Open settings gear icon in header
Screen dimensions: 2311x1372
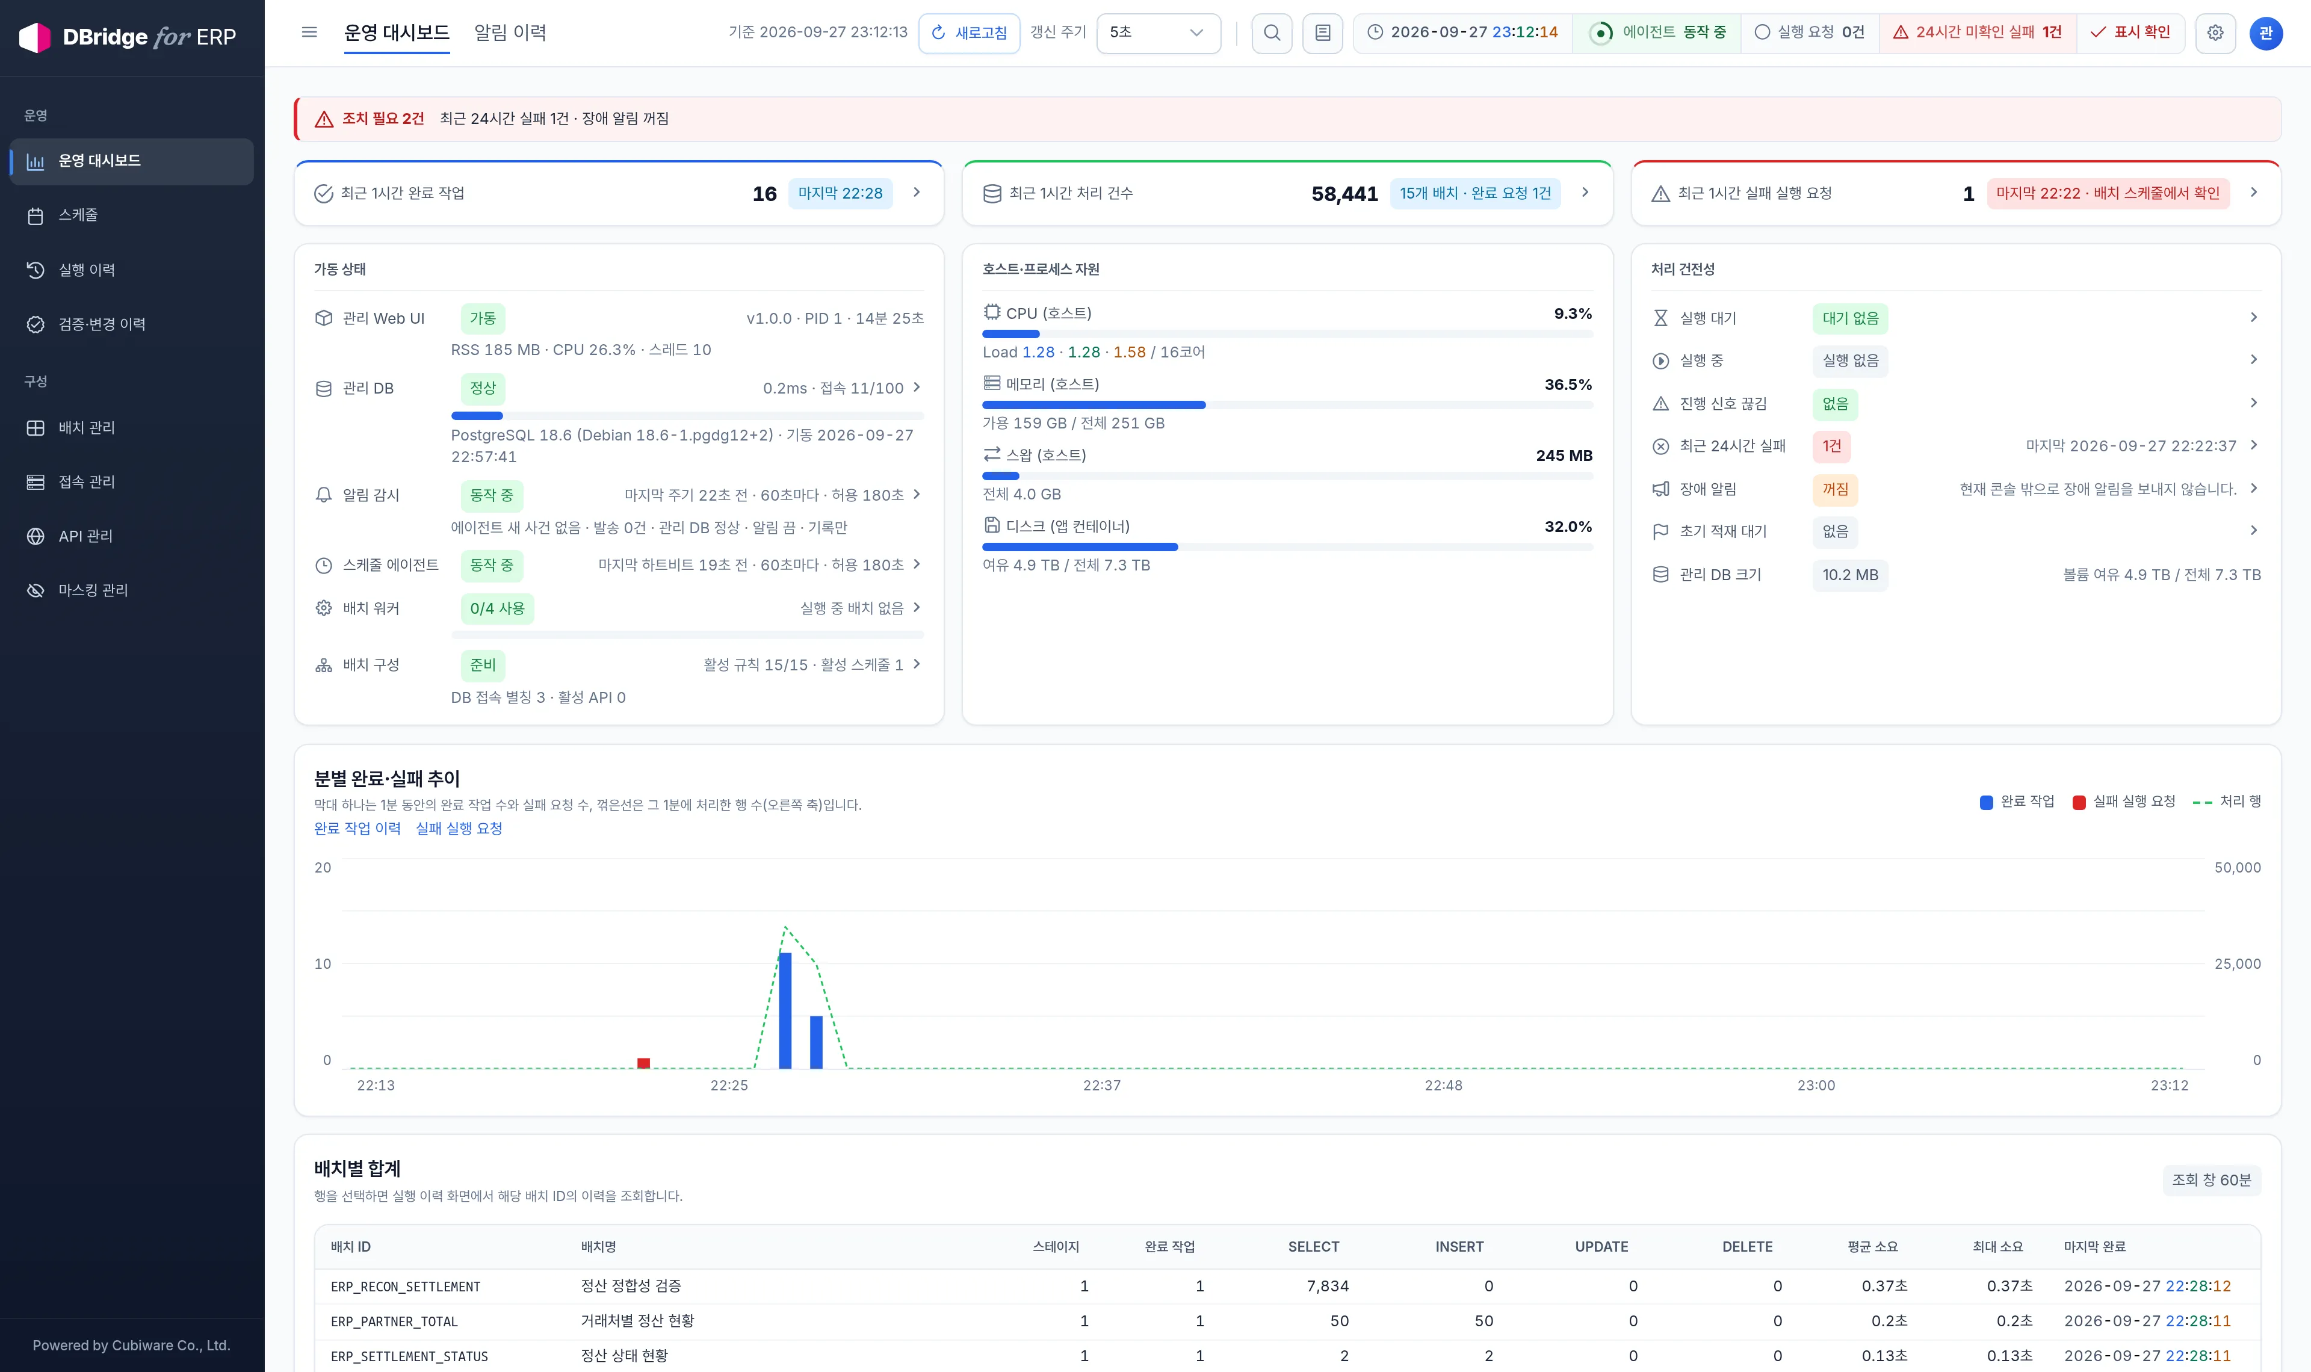[x=2216, y=33]
